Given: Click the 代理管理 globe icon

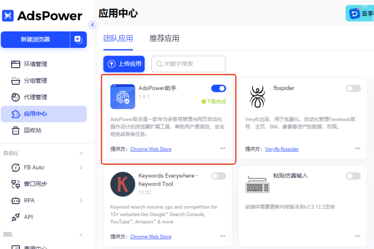Looking at the screenshot, I should click(15, 97).
